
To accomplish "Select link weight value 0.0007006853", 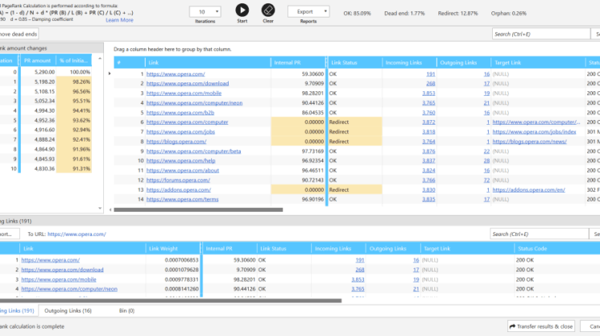I will click(182, 260).
